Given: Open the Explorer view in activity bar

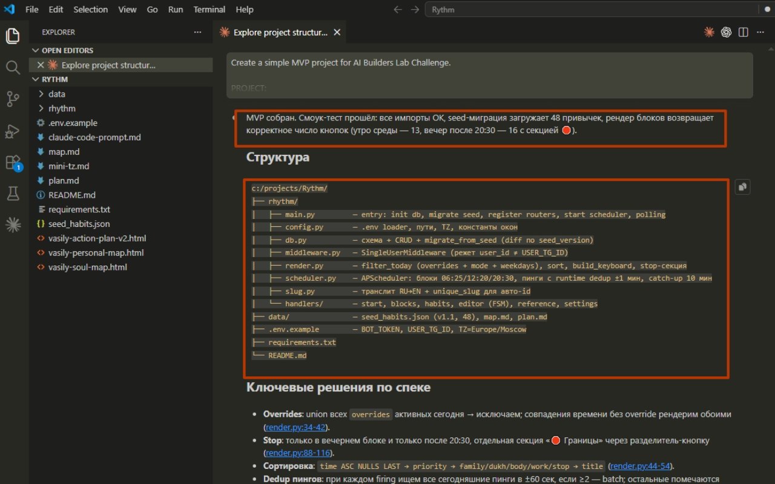Looking at the screenshot, I should (x=13, y=36).
